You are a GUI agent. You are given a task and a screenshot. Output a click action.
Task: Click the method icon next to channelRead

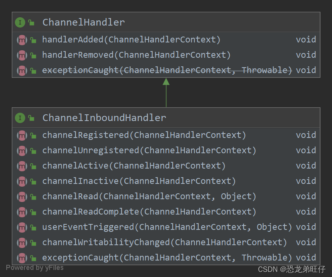point(22,196)
